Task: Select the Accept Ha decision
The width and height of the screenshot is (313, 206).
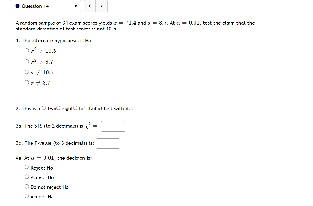Action: point(27,196)
